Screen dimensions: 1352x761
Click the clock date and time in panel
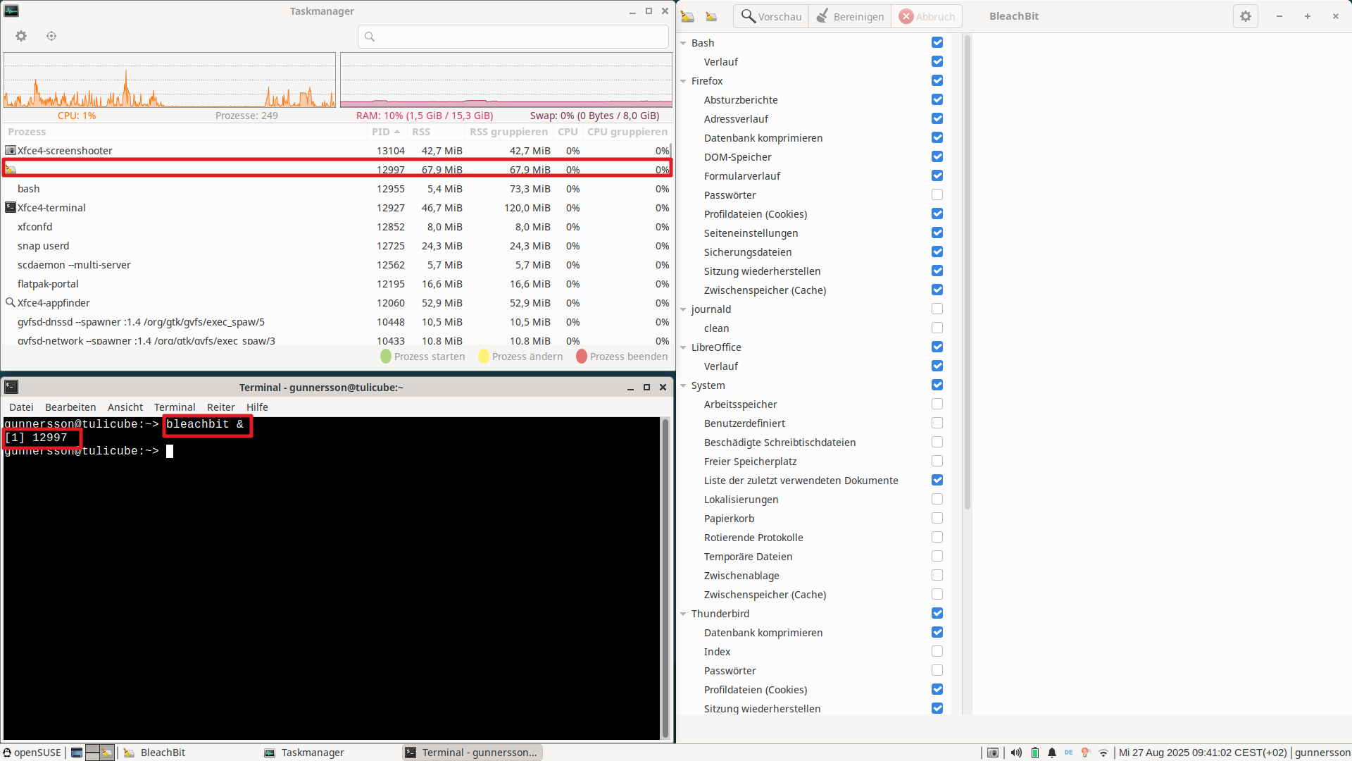[1203, 753]
